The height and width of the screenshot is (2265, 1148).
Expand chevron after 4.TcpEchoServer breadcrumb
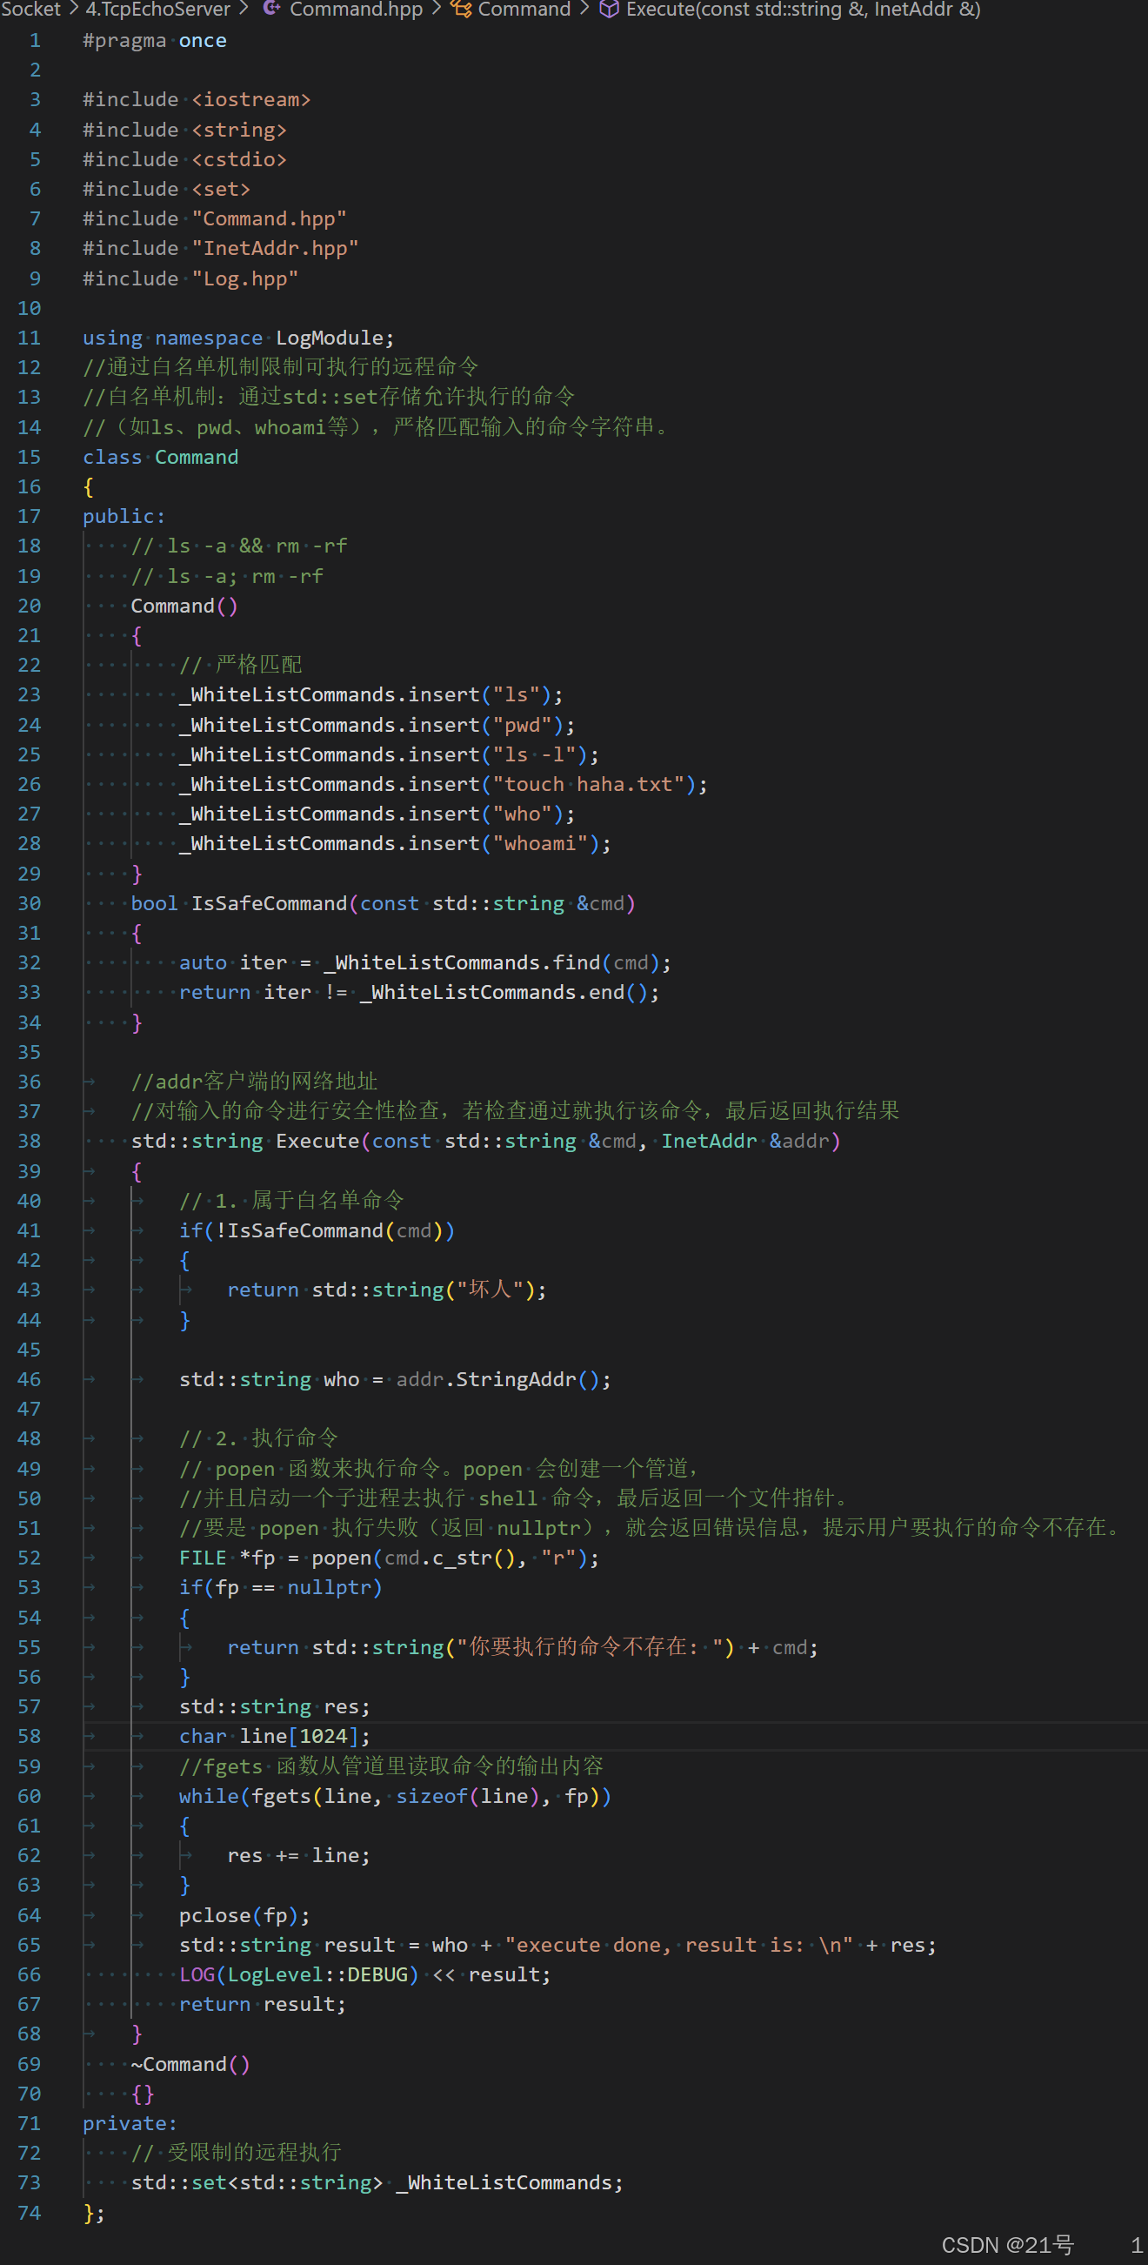pyautogui.click(x=244, y=9)
